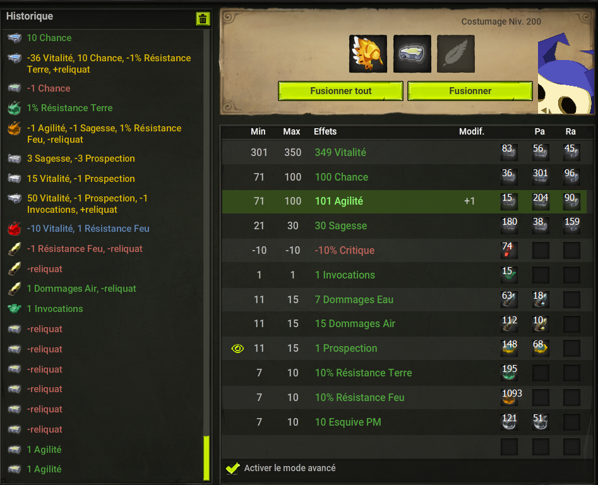
Task: Click the history panel scrollbar thumb
Action: click(x=206, y=458)
